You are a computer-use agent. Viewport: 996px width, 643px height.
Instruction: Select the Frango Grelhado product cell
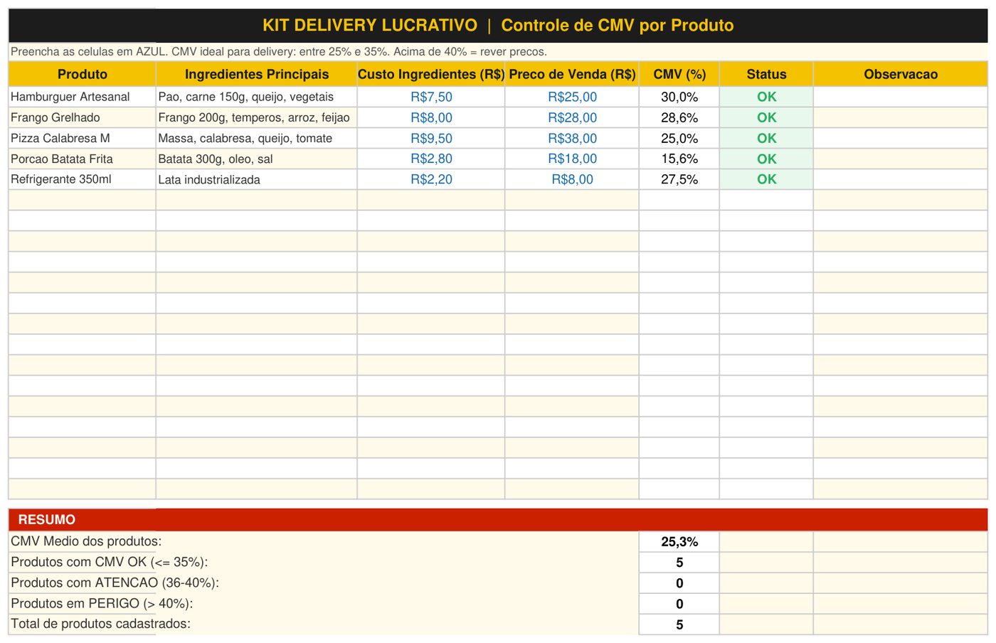pos(82,117)
